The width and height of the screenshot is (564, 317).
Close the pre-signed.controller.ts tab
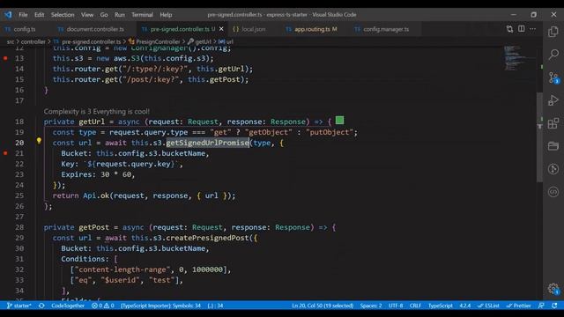(221, 29)
